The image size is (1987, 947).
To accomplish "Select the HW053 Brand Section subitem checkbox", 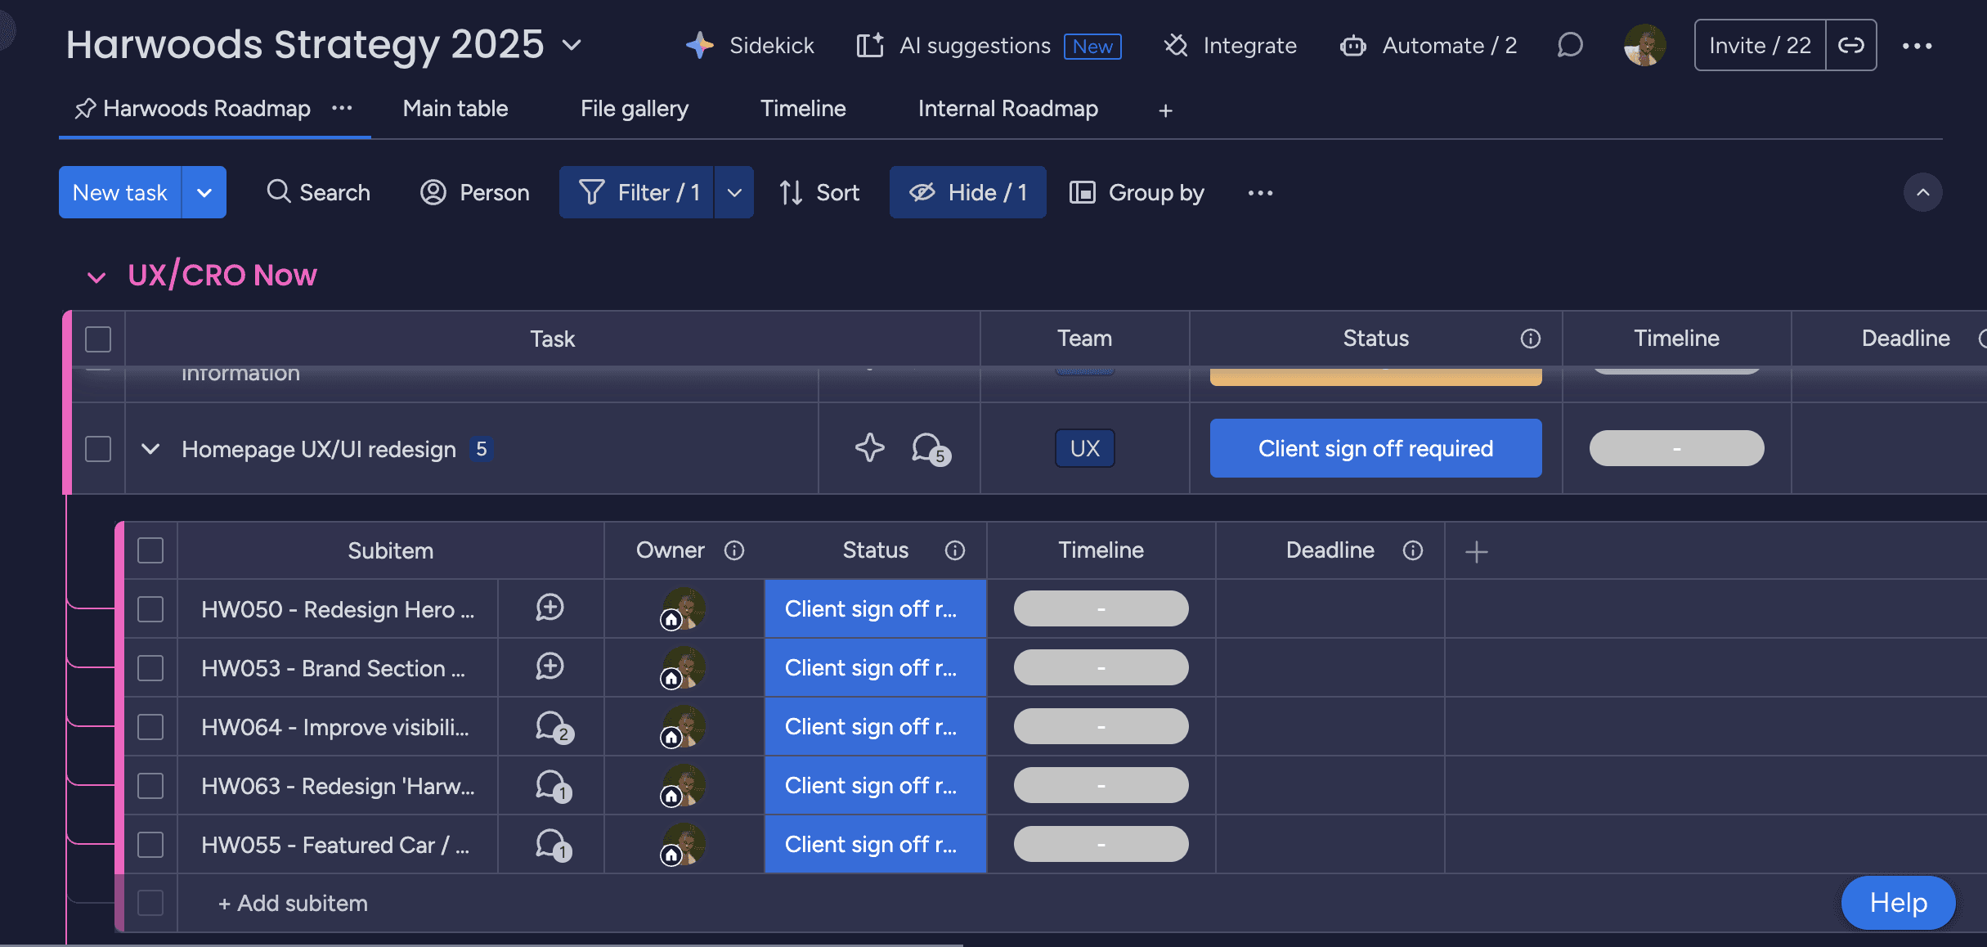I will coord(150,668).
